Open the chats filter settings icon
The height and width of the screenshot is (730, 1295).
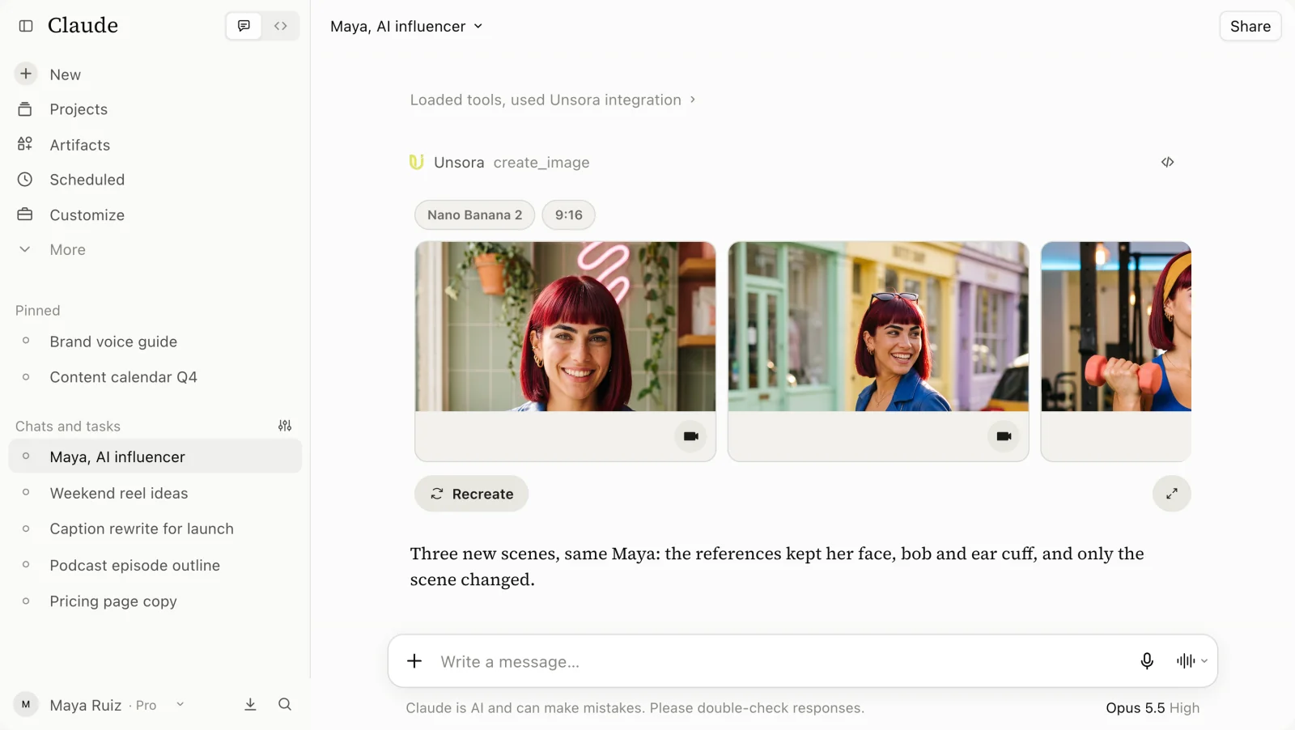285,426
